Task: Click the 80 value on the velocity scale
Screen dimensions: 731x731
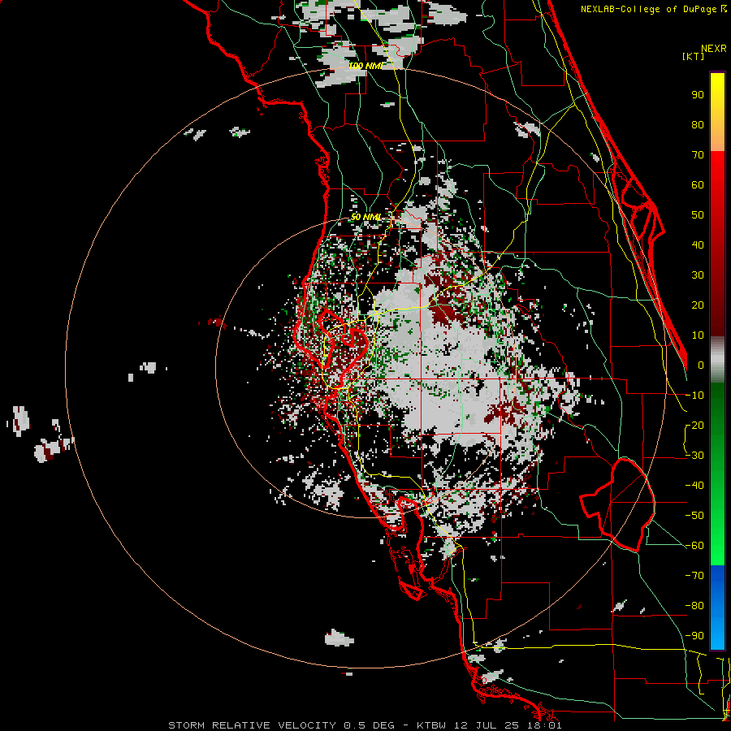Action: click(x=698, y=124)
